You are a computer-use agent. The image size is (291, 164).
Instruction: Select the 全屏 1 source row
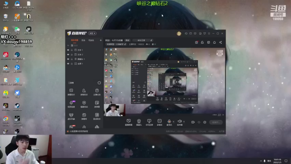[x=84, y=63]
